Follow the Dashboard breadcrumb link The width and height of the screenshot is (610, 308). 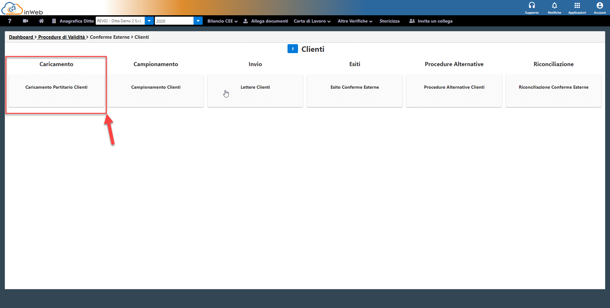point(21,37)
